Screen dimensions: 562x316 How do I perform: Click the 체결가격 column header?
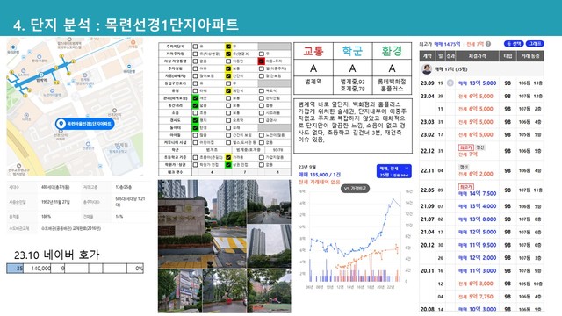click(x=477, y=56)
